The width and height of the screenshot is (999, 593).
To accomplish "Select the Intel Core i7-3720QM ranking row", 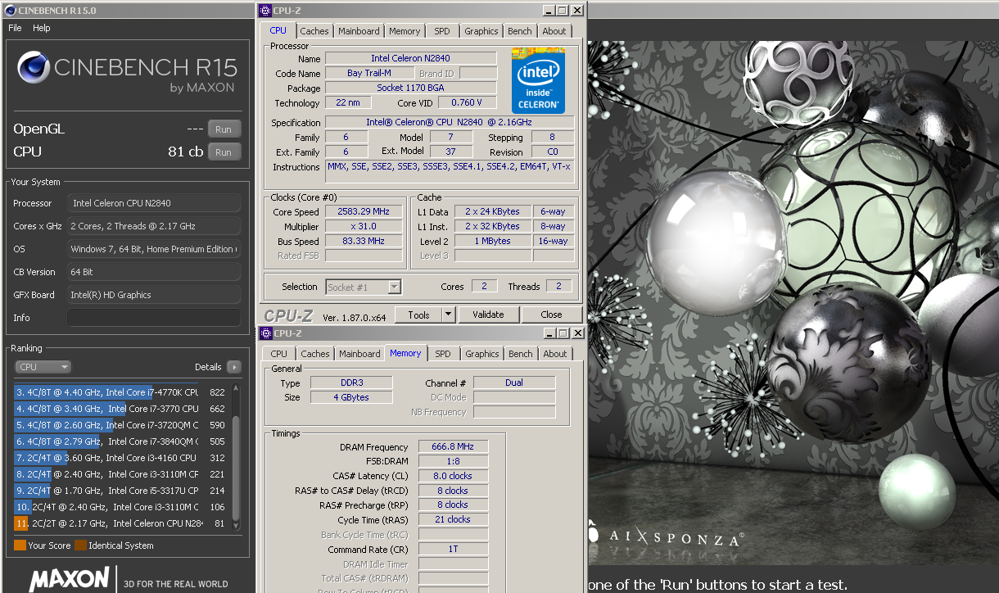I will (120, 425).
